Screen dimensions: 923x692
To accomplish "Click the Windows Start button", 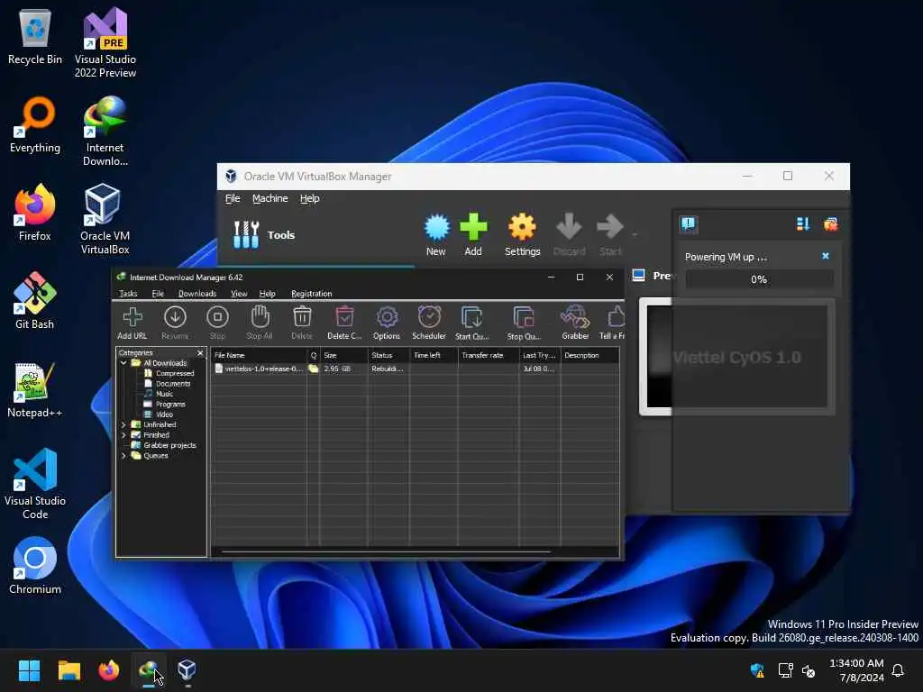I will coord(29,670).
